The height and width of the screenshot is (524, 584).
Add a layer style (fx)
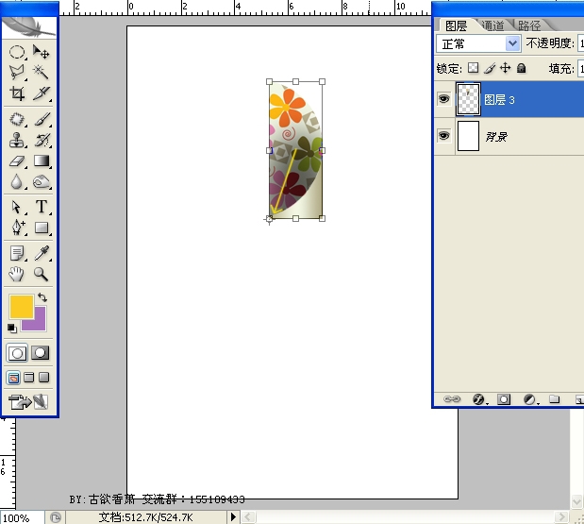point(479,399)
